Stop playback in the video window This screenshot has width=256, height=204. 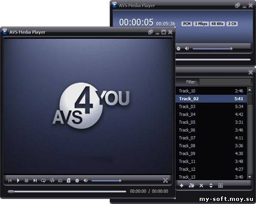(27, 181)
